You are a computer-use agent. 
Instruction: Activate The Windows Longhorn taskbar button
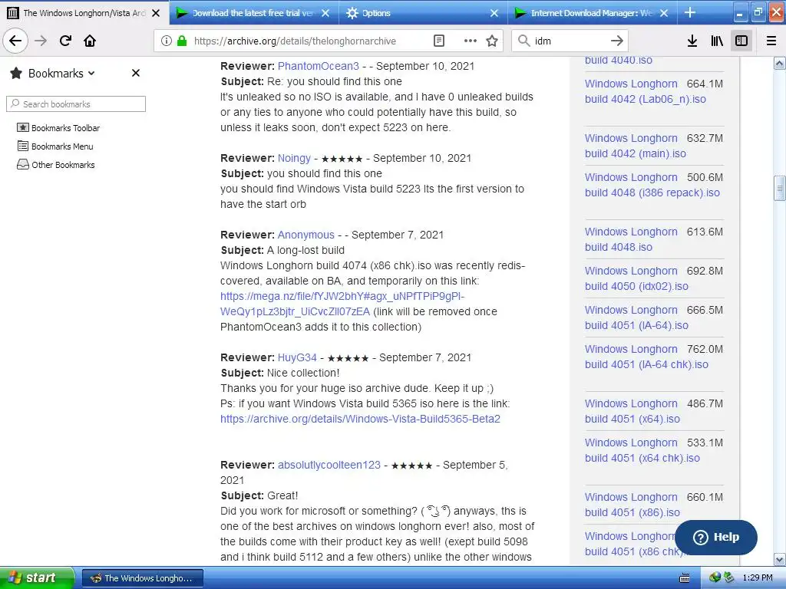[x=142, y=578]
